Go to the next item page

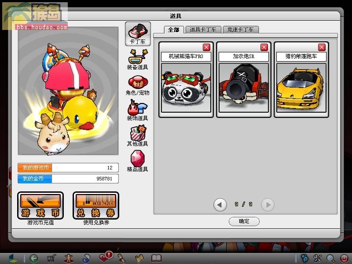[268, 205]
